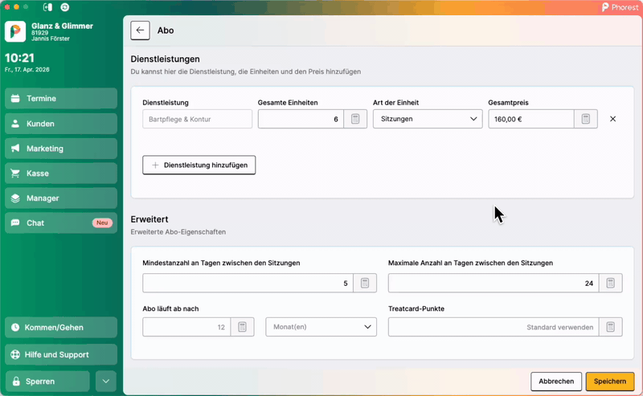Open Kommen/Gehen time clock
643x396 pixels.
click(60, 328)
